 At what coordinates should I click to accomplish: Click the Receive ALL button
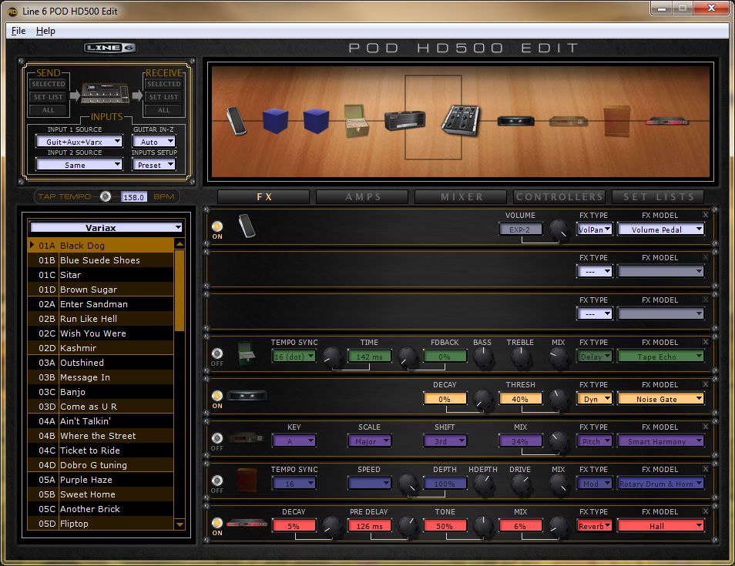pos(163,110)
